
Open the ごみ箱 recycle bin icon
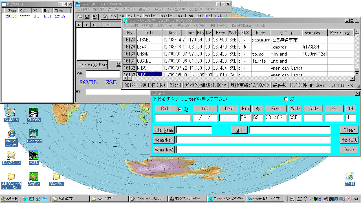(349, 179)
